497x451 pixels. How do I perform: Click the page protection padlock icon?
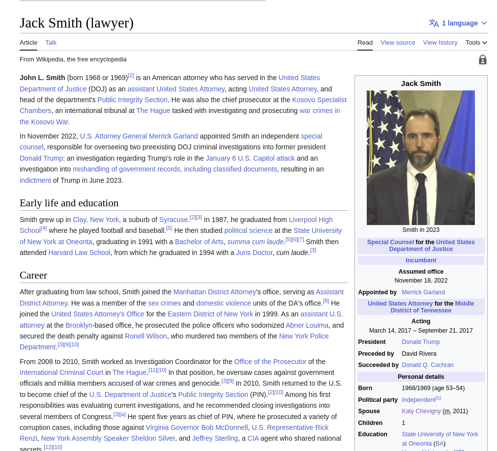point(482,59)
